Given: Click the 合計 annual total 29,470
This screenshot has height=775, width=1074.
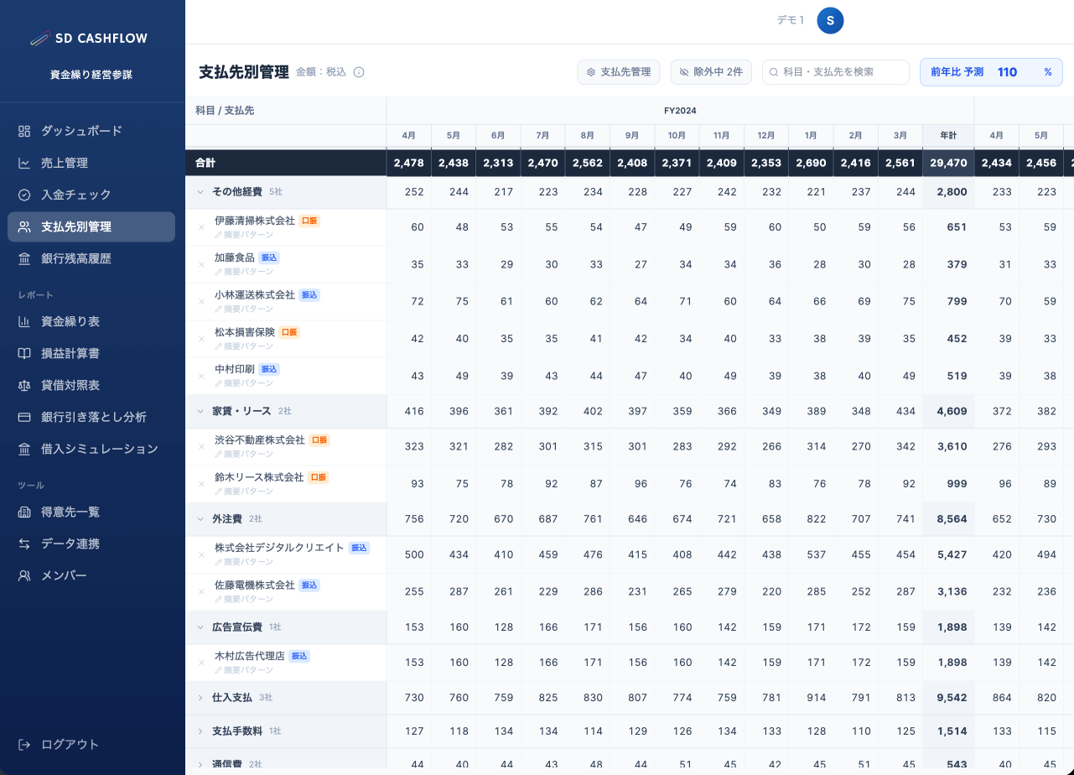Looking at the screenshot, I should [x=948, y=163].
